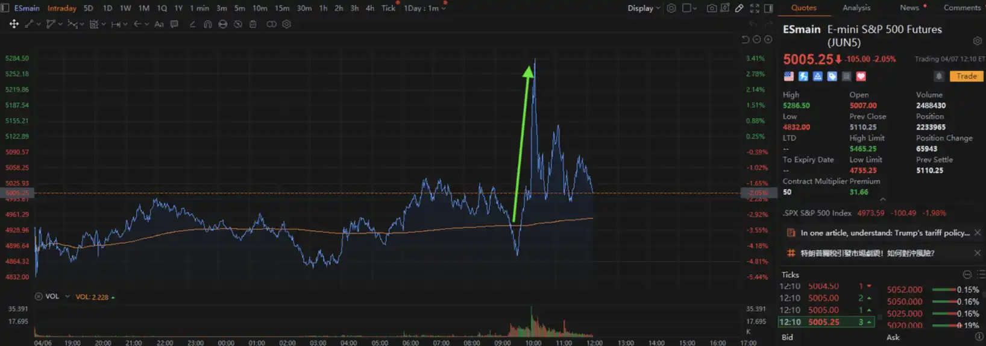This screenshot has width=986, height=346.
Task: Expand the 1Day : 1m interval dropdown
Action: coord(425,8)
